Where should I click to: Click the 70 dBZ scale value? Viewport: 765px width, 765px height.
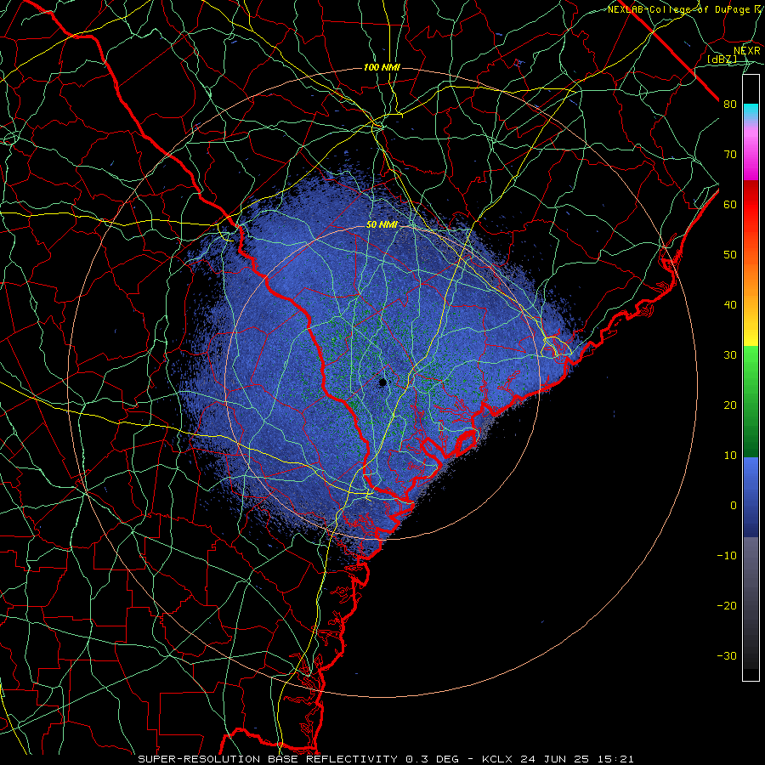pyautogui.click(x=730, y=154)
